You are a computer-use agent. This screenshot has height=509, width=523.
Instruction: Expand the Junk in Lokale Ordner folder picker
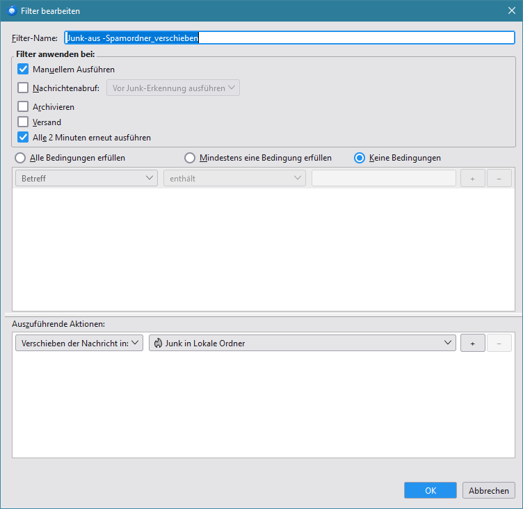303,343
